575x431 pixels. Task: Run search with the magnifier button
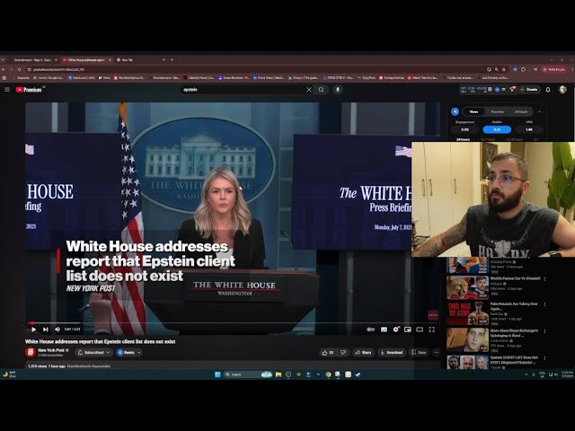tap(322, 90)
